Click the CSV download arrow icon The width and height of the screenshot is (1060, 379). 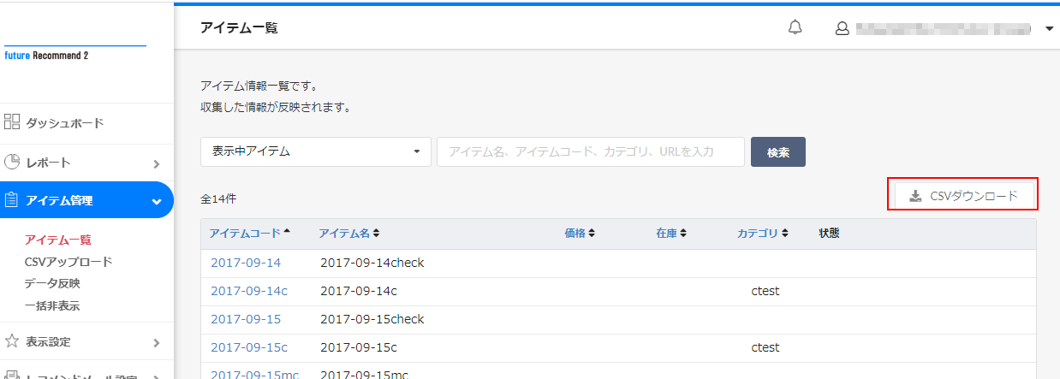coord(915,196)
